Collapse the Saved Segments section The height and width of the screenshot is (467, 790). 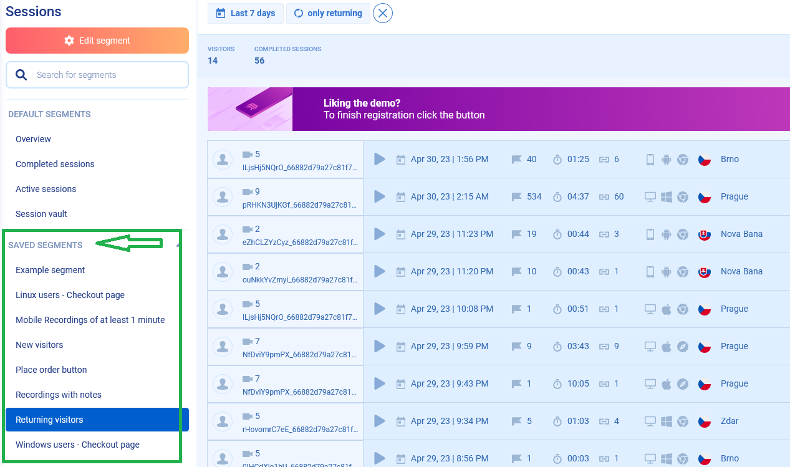(x=179, y=245)
